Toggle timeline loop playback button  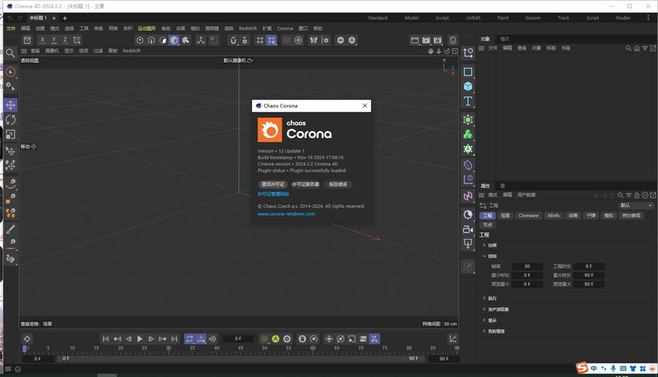(x=189, y=339)
